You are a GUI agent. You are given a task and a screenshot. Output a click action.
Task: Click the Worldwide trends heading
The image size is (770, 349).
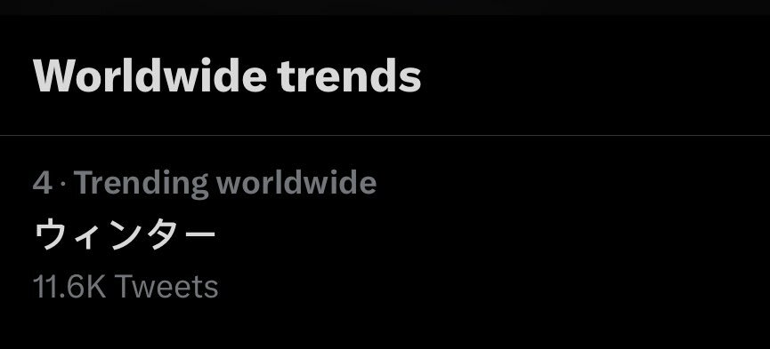[x=227, y=76]
